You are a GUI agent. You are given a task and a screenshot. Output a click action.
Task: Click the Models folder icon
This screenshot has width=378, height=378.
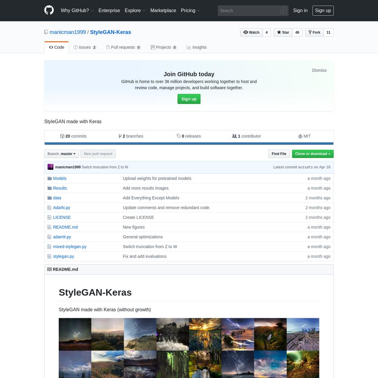[50, 178]
